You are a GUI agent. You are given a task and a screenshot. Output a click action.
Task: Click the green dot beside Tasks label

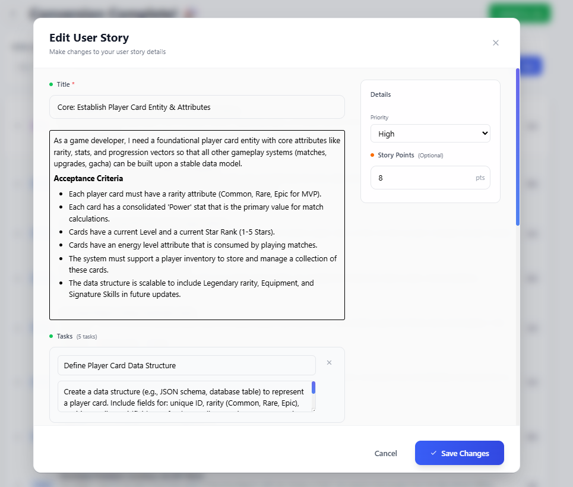pos(51,336)
